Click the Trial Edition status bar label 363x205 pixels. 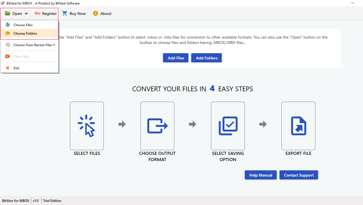click(52, 201)
